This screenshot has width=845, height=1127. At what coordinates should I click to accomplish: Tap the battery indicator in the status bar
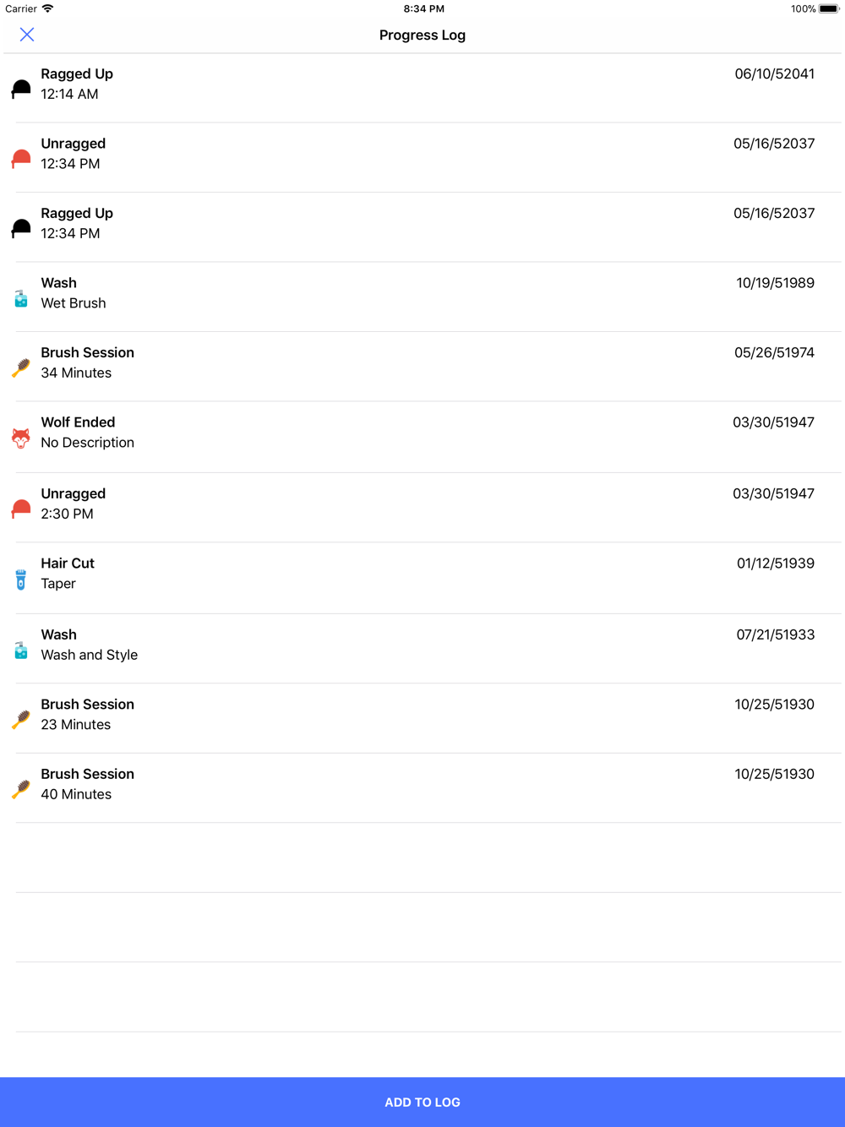(829, 8)
